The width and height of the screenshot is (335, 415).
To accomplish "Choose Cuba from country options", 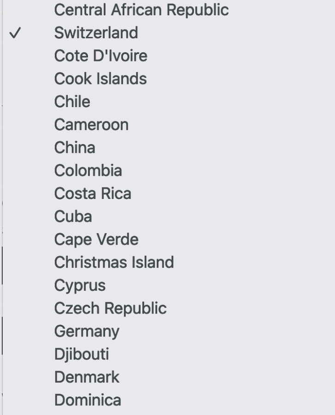I will (73, 217).
